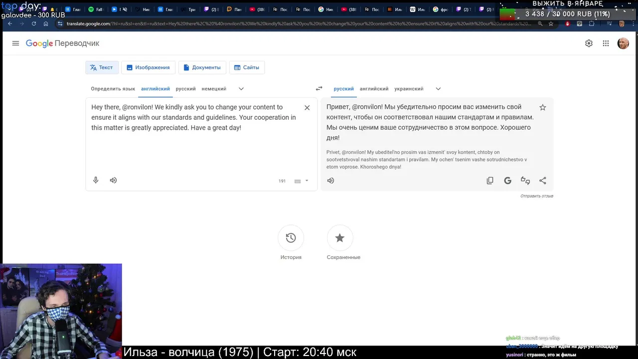This screenshot has height=359, width=638.
Task: Click the browser address bar URL
Action: [x=299, y=23]
